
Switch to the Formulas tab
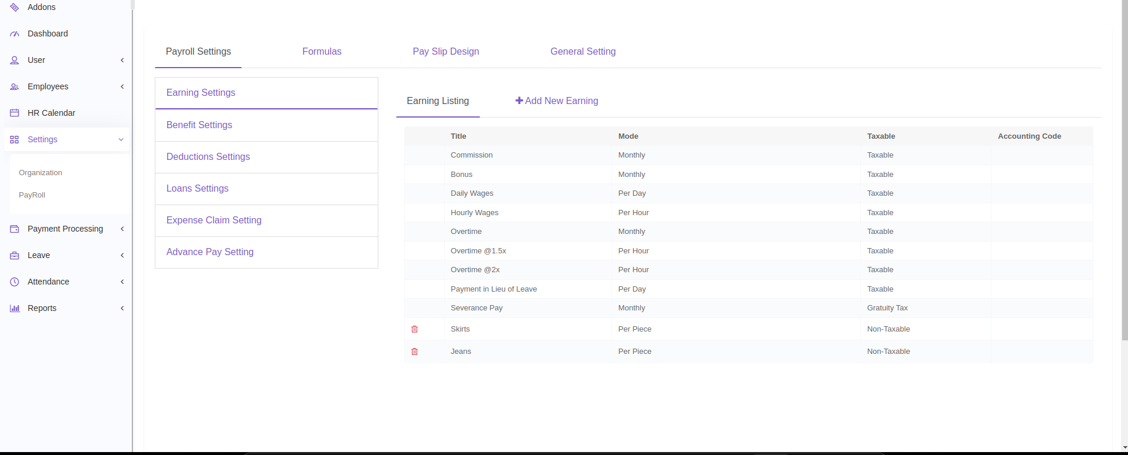[x=321, y=52]
